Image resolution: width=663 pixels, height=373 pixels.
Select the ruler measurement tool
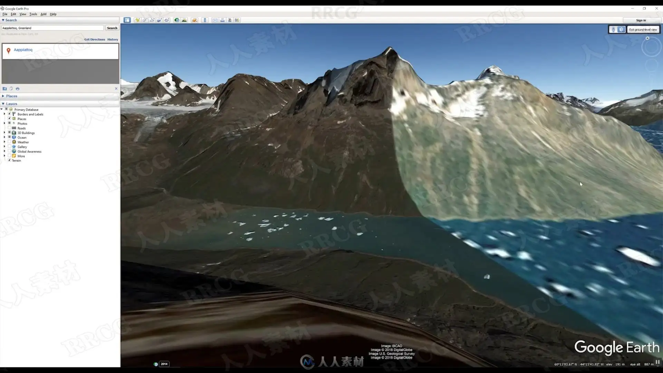[205, 20]
